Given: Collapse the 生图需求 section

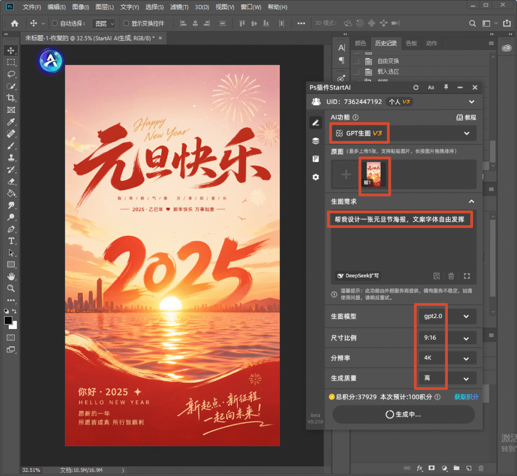Looking at the screenshot, I should coord(472,201).
